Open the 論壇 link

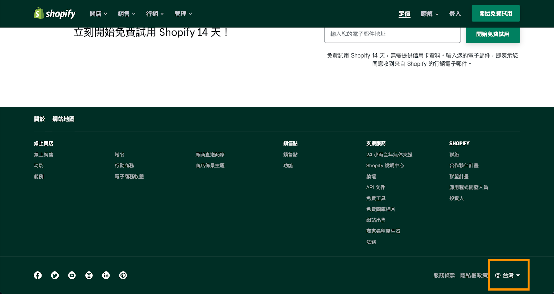(371, 176)
